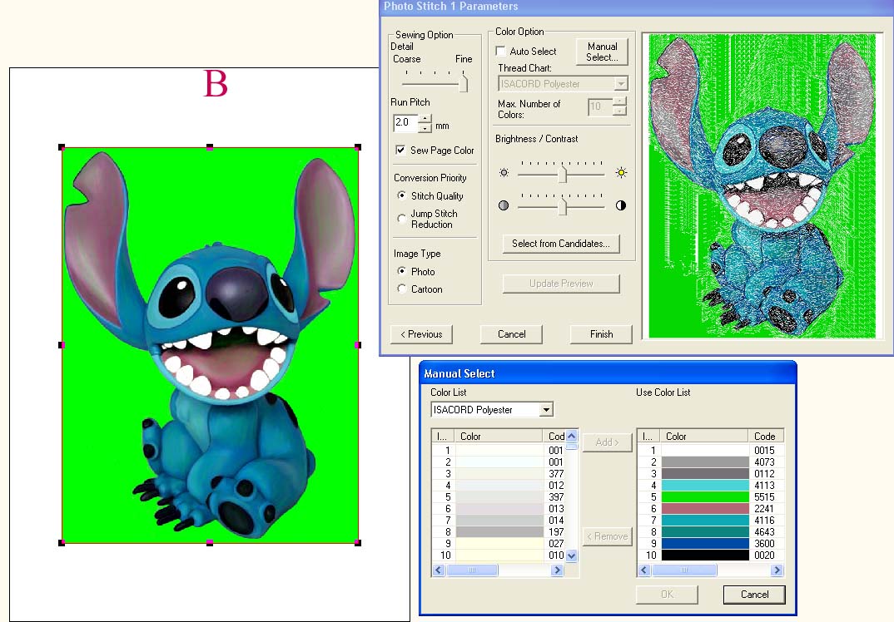Select color 0112 in Use Color List
This screenshot has height=622, width=894.
(x=710, y=474)
